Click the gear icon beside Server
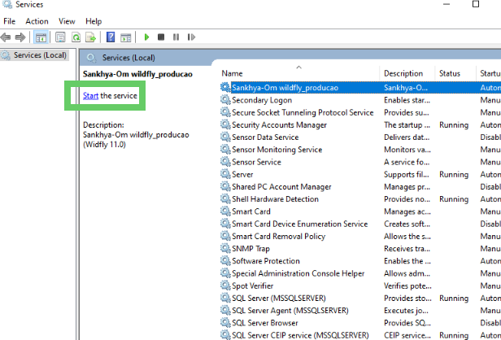This screenshot has width=501, height=340. 225,174
